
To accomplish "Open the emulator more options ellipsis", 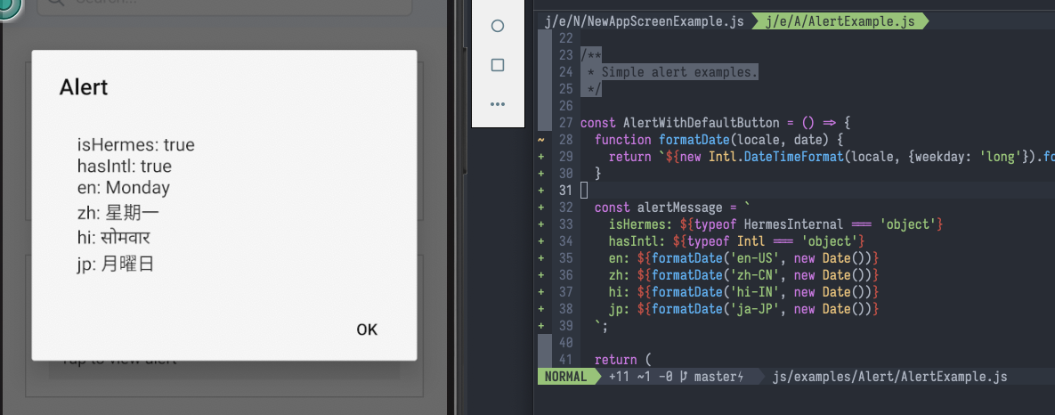I will coord(498,104).
